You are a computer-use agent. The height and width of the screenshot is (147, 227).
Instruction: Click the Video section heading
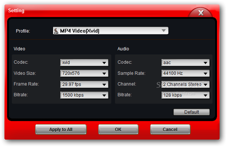click(x=19, y=49)
